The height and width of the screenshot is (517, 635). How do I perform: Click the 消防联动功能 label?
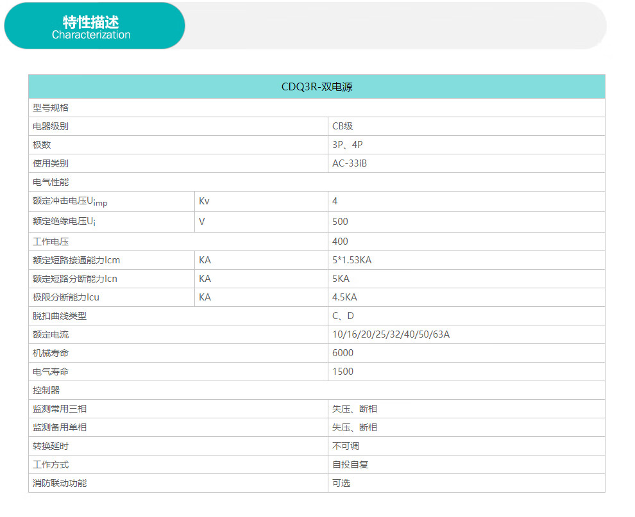coord(60,484)
